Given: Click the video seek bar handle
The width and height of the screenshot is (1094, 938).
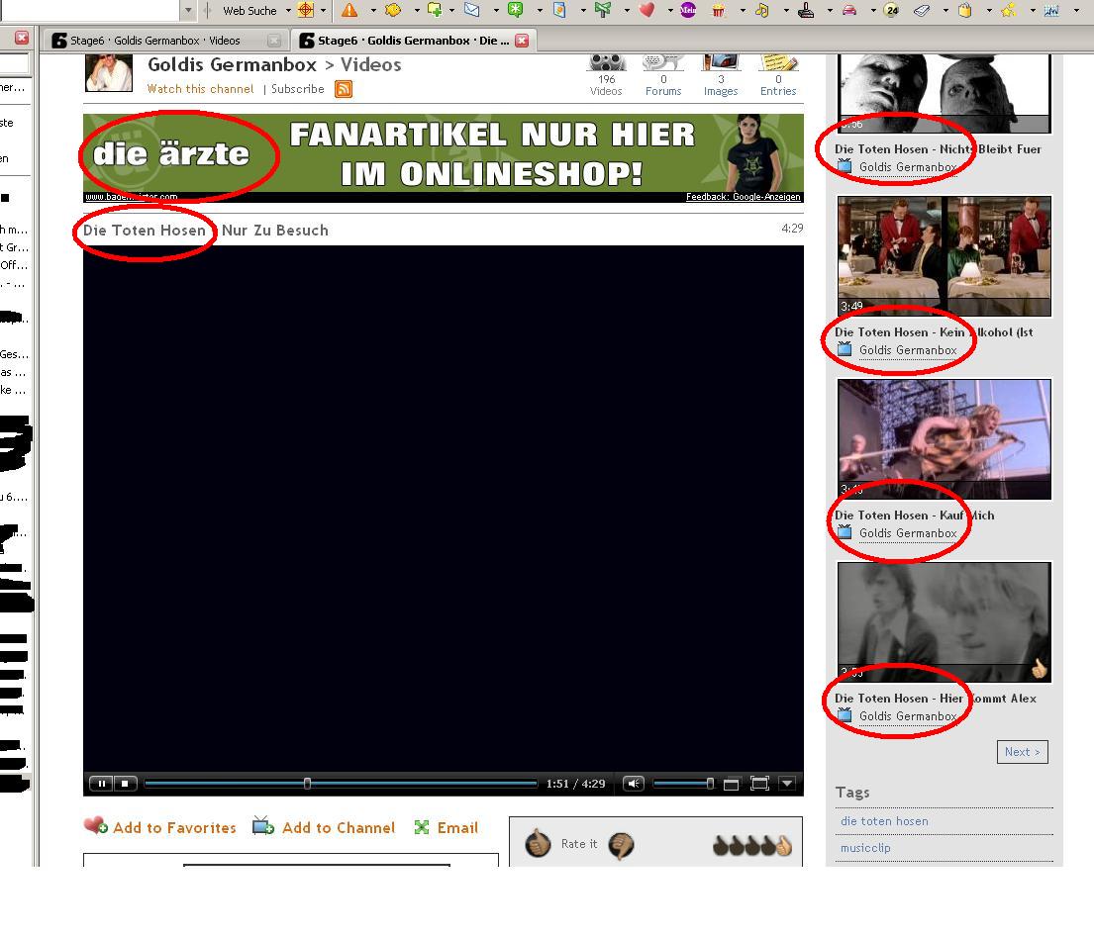Looking at the screenshot, I should click(307, 784).
